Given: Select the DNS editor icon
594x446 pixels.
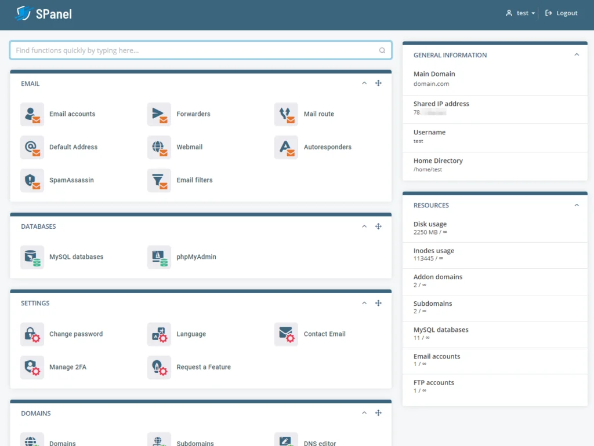Looking at the screenshot, I should click(x=286, y=440).
